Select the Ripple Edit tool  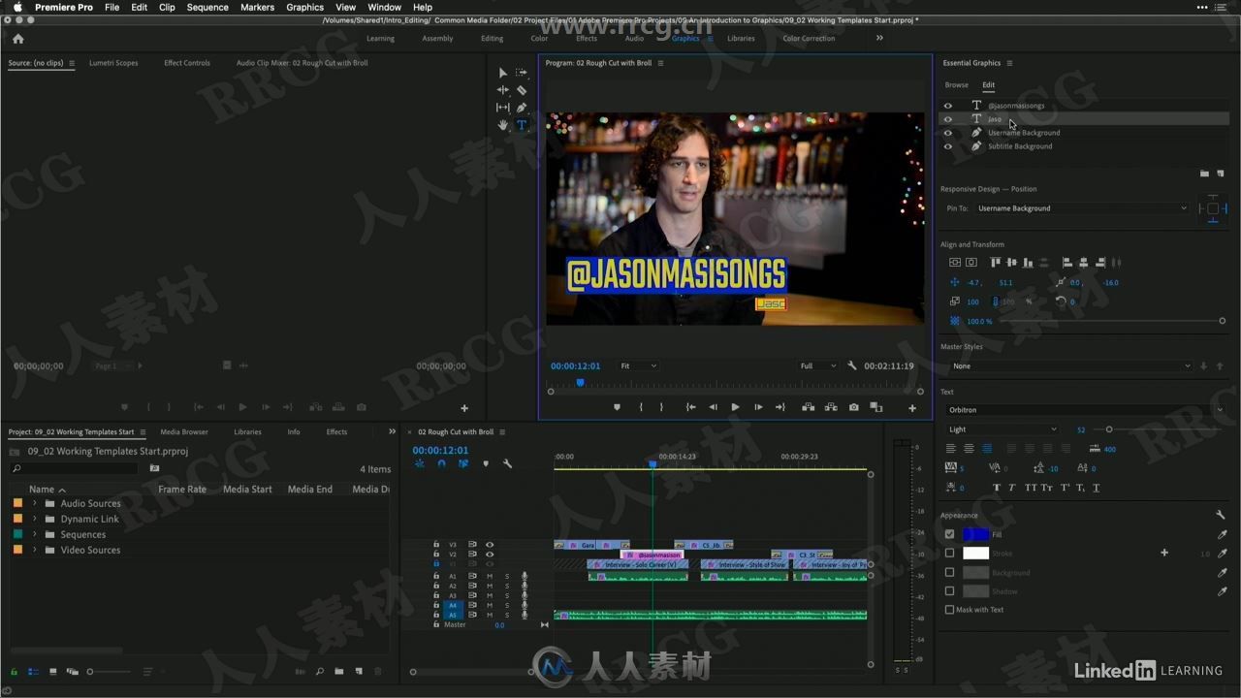coord(502,90)
